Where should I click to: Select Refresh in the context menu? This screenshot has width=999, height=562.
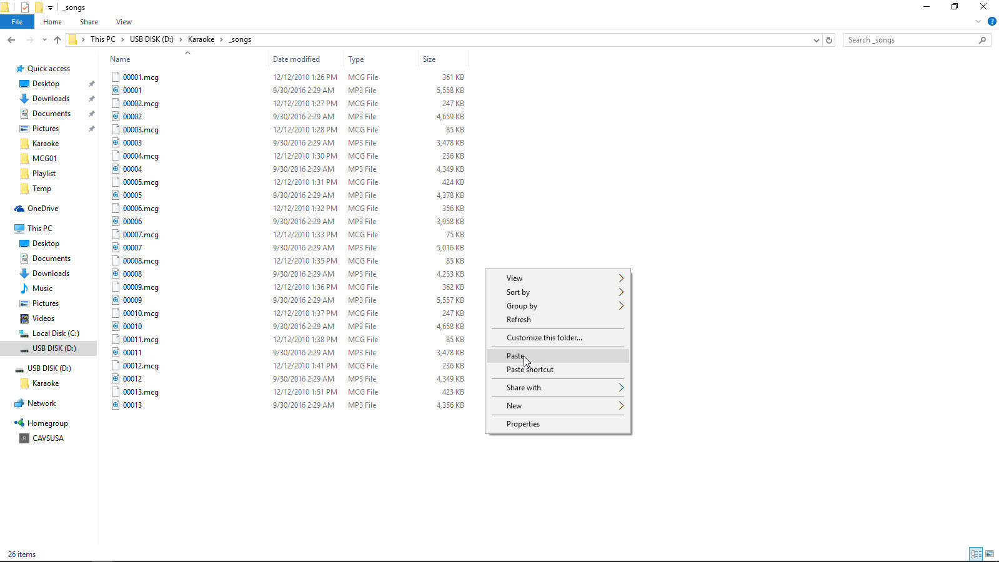tap(558, 320)
